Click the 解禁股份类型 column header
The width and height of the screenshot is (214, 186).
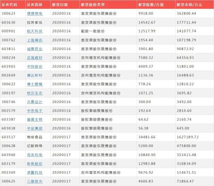(93, 5)
